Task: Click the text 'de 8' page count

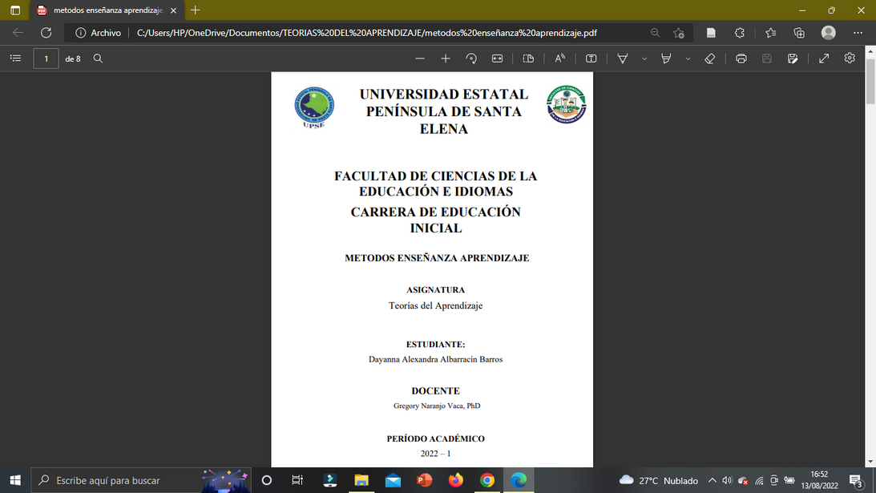Action: 73,59
